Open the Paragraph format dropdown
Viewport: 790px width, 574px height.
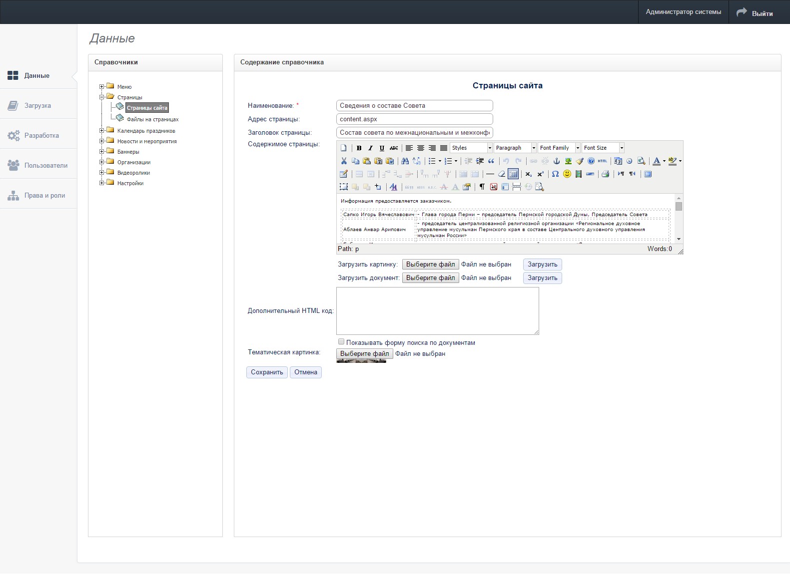click(515, 148)
